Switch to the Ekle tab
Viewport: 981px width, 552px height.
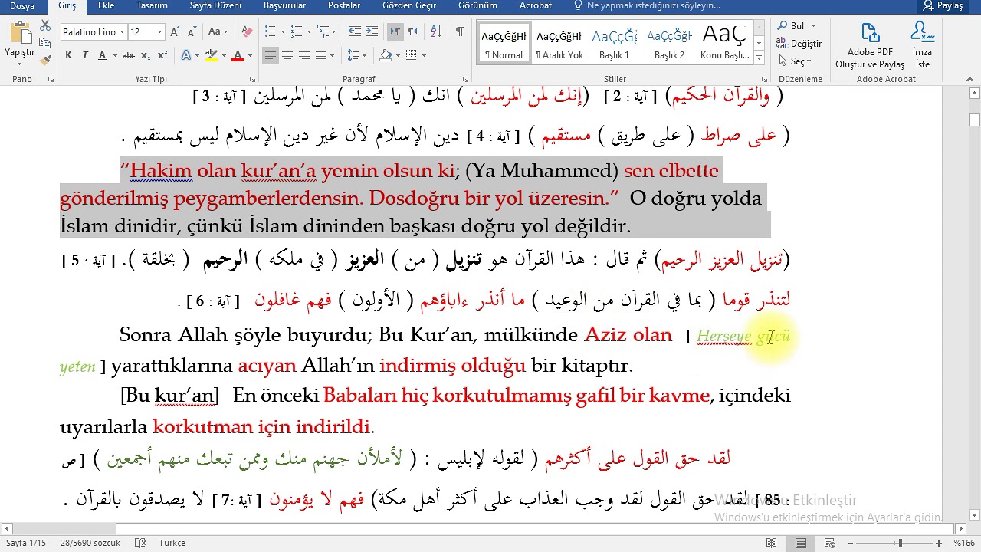107,5
